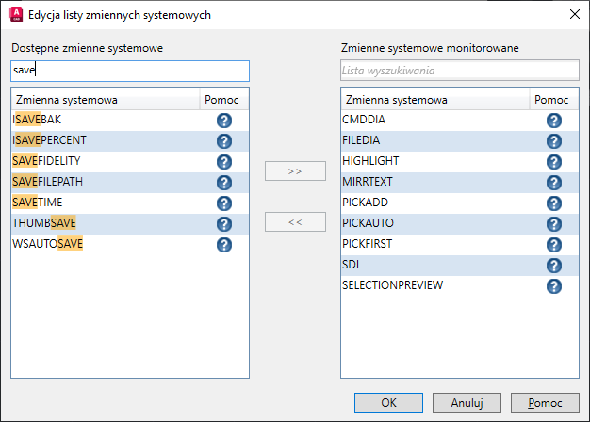Click the Lista wyszukiwania search box
This screenshot has height=422, width=590.
pyautogui.click(x=458, y=71)
